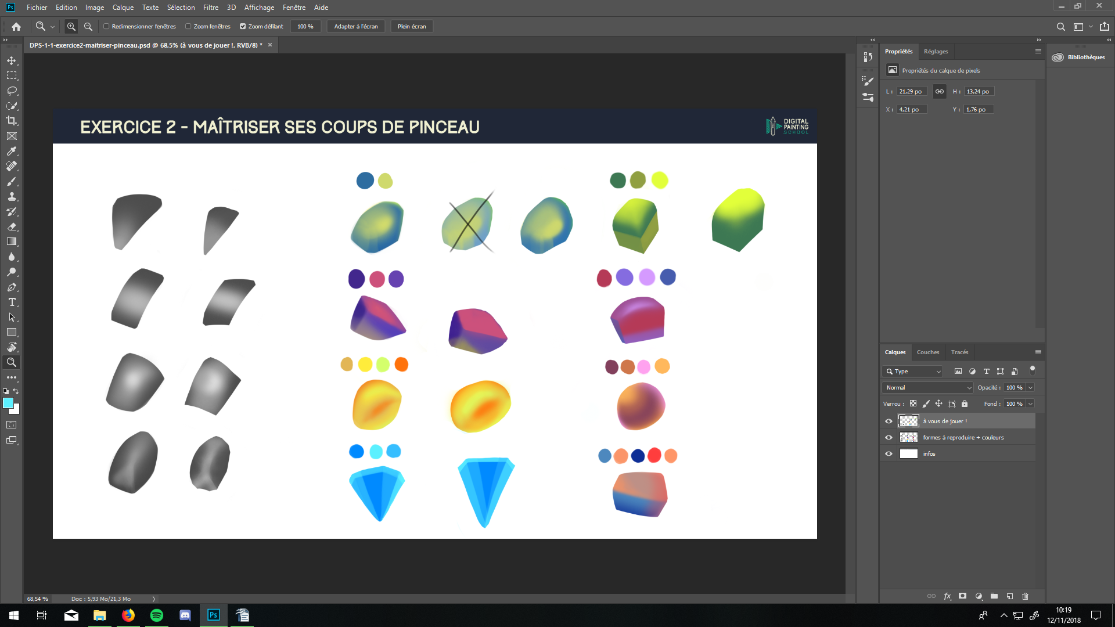Create a new layer via the panel icon
This screenshot has width=1115, height=627.
point(1010,596)
